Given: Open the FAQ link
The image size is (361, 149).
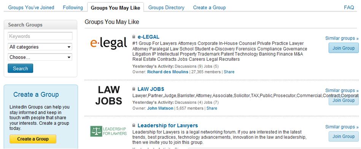Looking at the screenshot, I should point(349,8).
